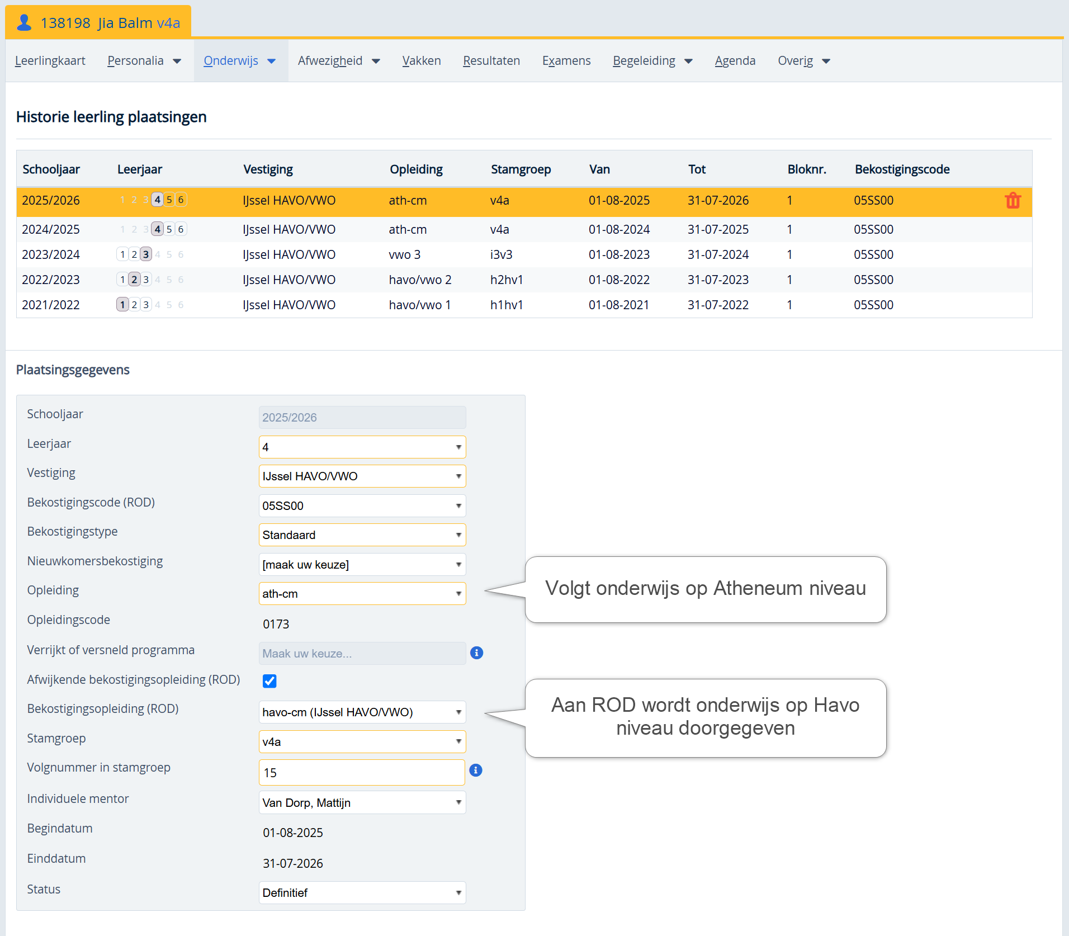Click info icon beside Volgnummer in stamgroep
Screen dimensions: 1069x936
click(476, 770)
